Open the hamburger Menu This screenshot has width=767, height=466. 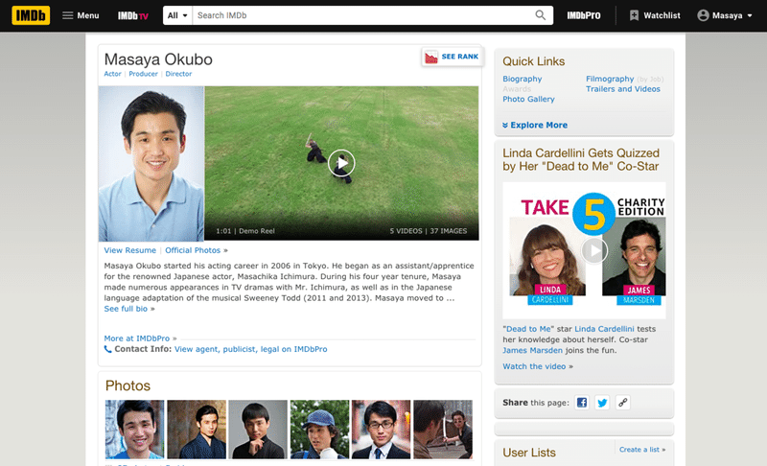[x=81, y=15]
